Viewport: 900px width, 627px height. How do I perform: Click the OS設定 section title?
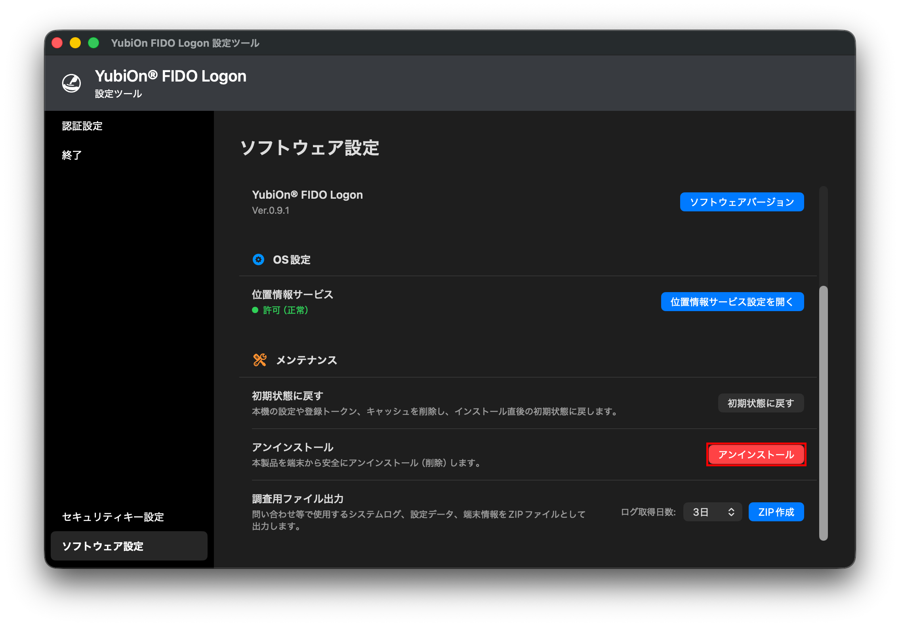(x=292, y=260)
